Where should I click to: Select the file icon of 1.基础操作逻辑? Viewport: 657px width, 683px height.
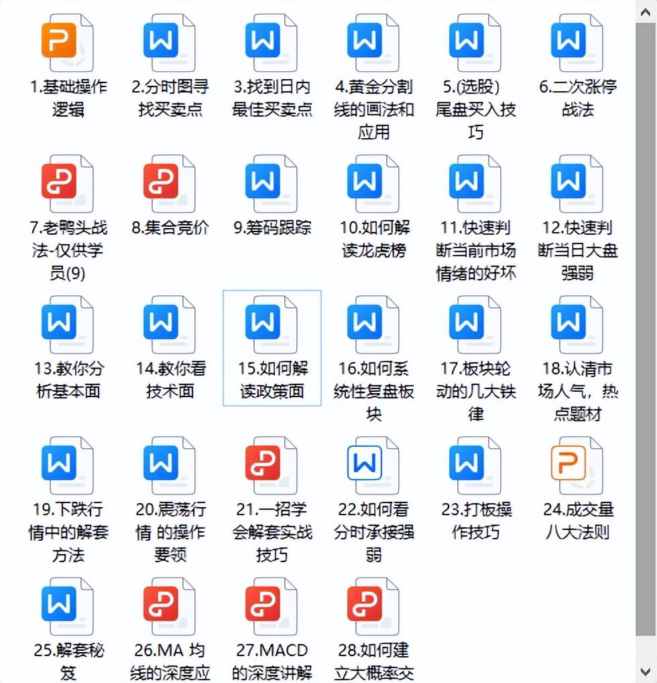tap(68, 43)
